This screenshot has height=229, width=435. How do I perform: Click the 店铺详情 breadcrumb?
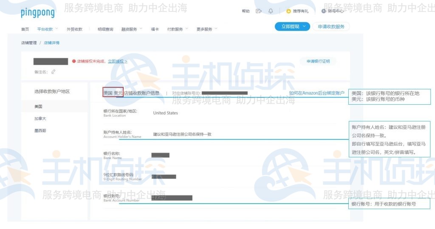pyautogui.click(x=51, y=43)
